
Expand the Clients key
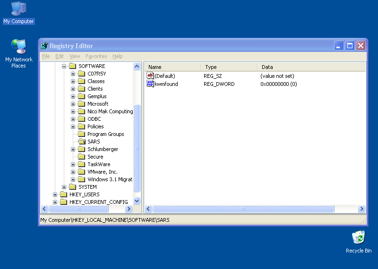click(73, 89)
